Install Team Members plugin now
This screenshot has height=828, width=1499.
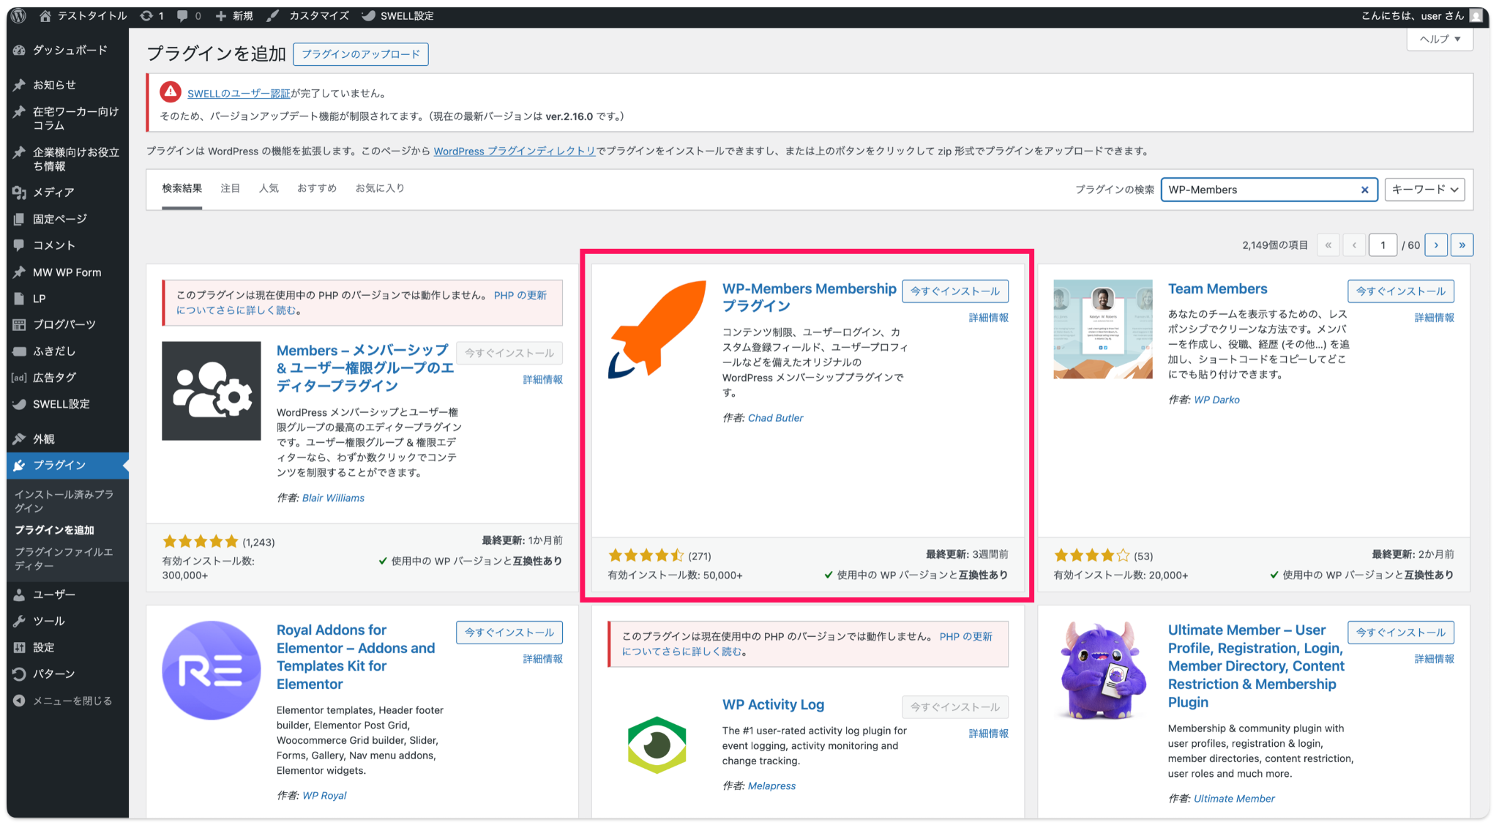(1401, 291)
